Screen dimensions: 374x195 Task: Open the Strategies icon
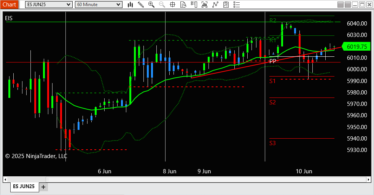(x=226, y=5)
